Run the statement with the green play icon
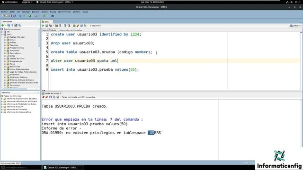Viewport: 303px width, 170px height. pos(43,25)
